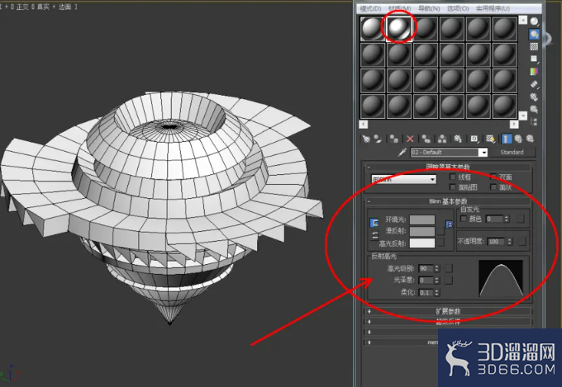Click the Put to Library icon
The width and height of the screenshot is (562, 387).
458,139
